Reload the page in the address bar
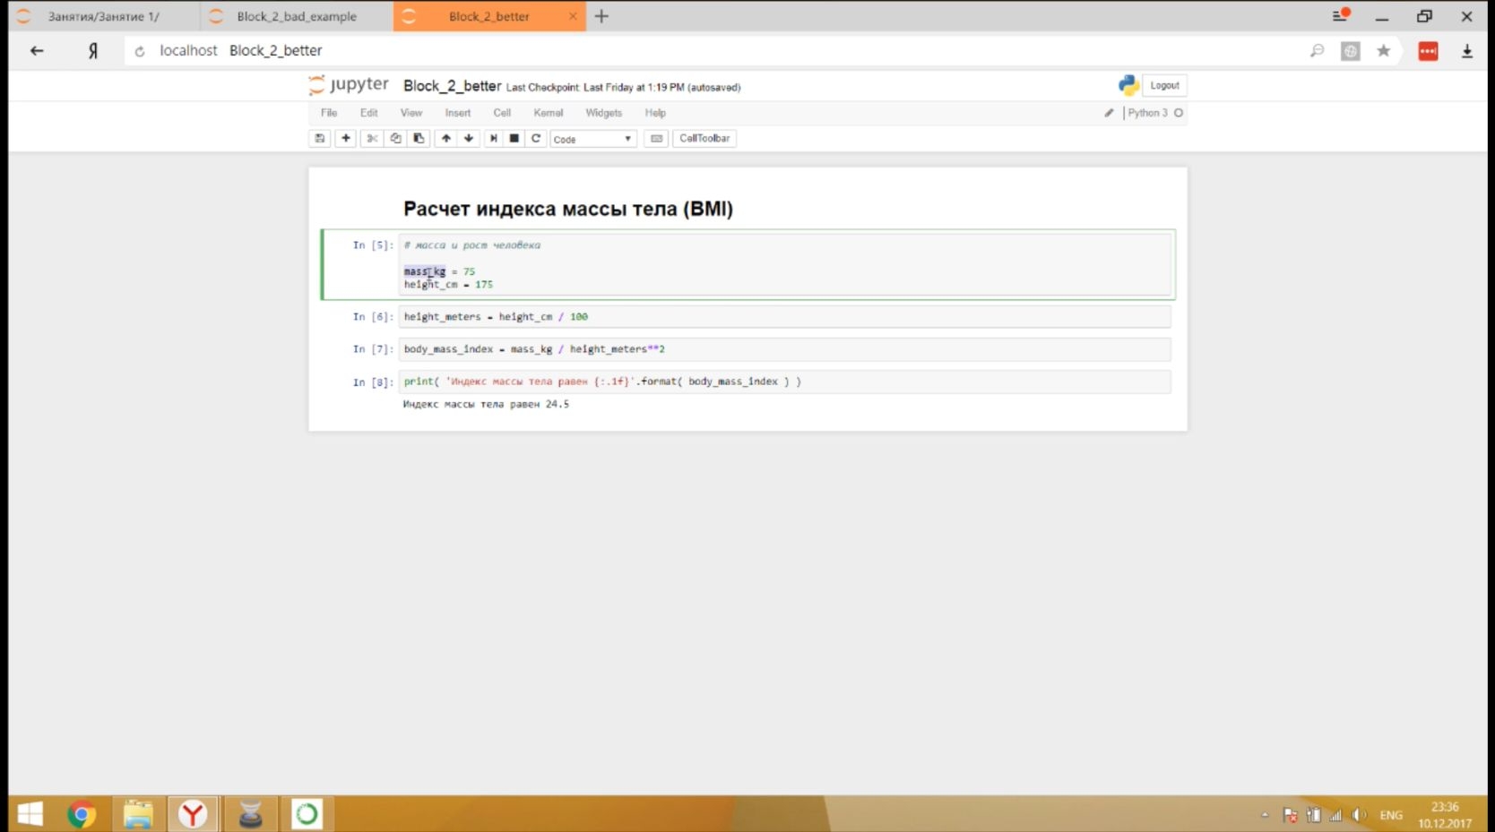 140,51
